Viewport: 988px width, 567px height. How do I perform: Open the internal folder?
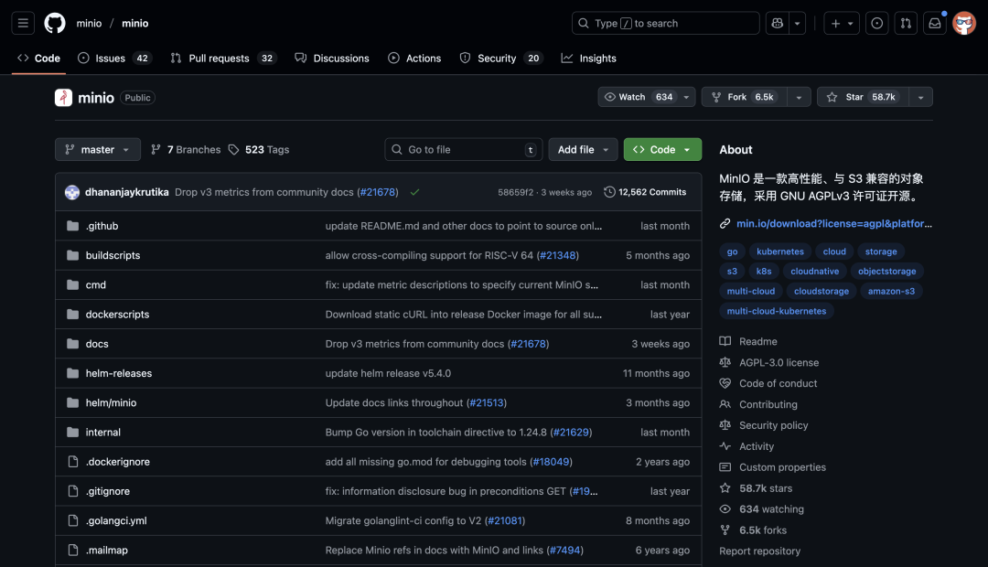click(x=102, y=433)
